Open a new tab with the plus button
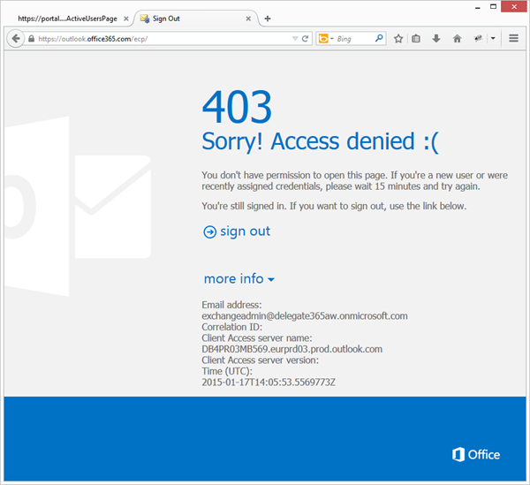The image size is (530, 485). pos(268,19)
